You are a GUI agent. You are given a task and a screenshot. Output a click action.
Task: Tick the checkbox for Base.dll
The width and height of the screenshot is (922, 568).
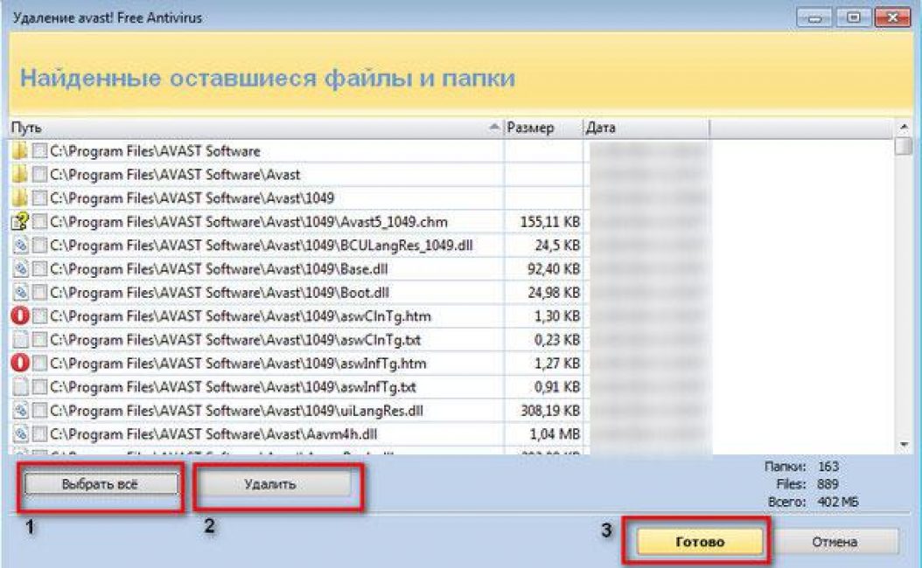pyautogui.click(x=39, y=269)
